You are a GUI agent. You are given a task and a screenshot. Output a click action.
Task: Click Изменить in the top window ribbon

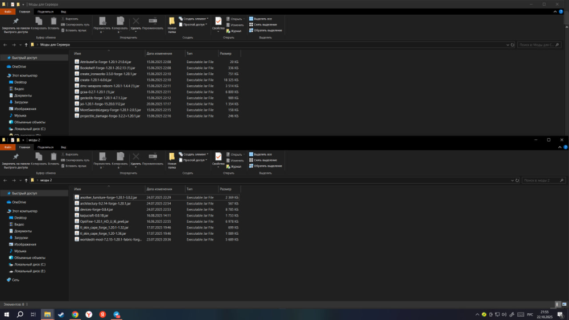pyautogui.click(x=235, y=25)
